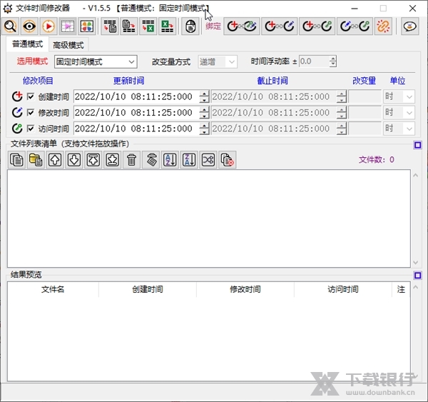Open the 选用模式 dropdown showing 固定时间模式
The height and width of the screenshot is (402, 428).
tap(96, 61)
